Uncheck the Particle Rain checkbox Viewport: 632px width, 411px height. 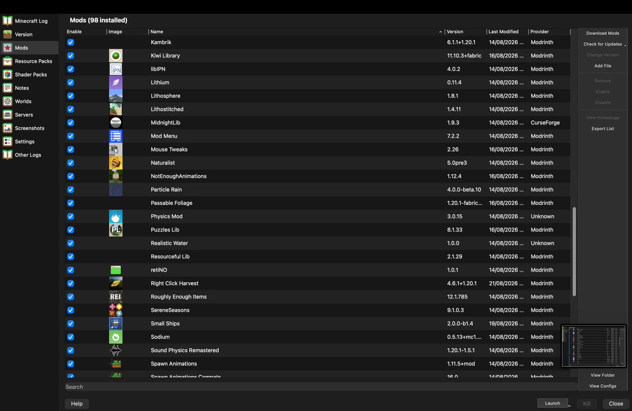point(71,189)
